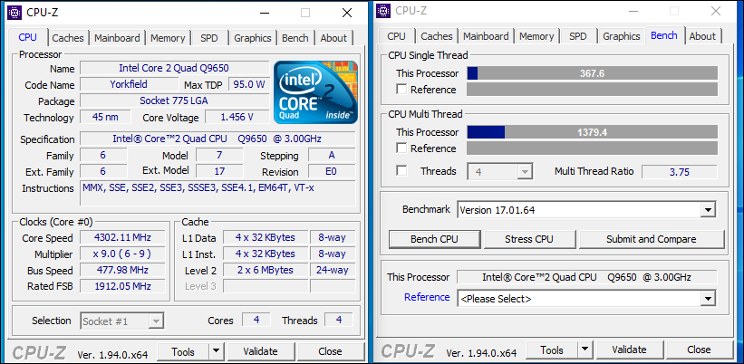The height and width of the screenshot is (364, 744).
Task: Click CPU-Z app icon in right window title bar
Action: (x=383, y=11)
